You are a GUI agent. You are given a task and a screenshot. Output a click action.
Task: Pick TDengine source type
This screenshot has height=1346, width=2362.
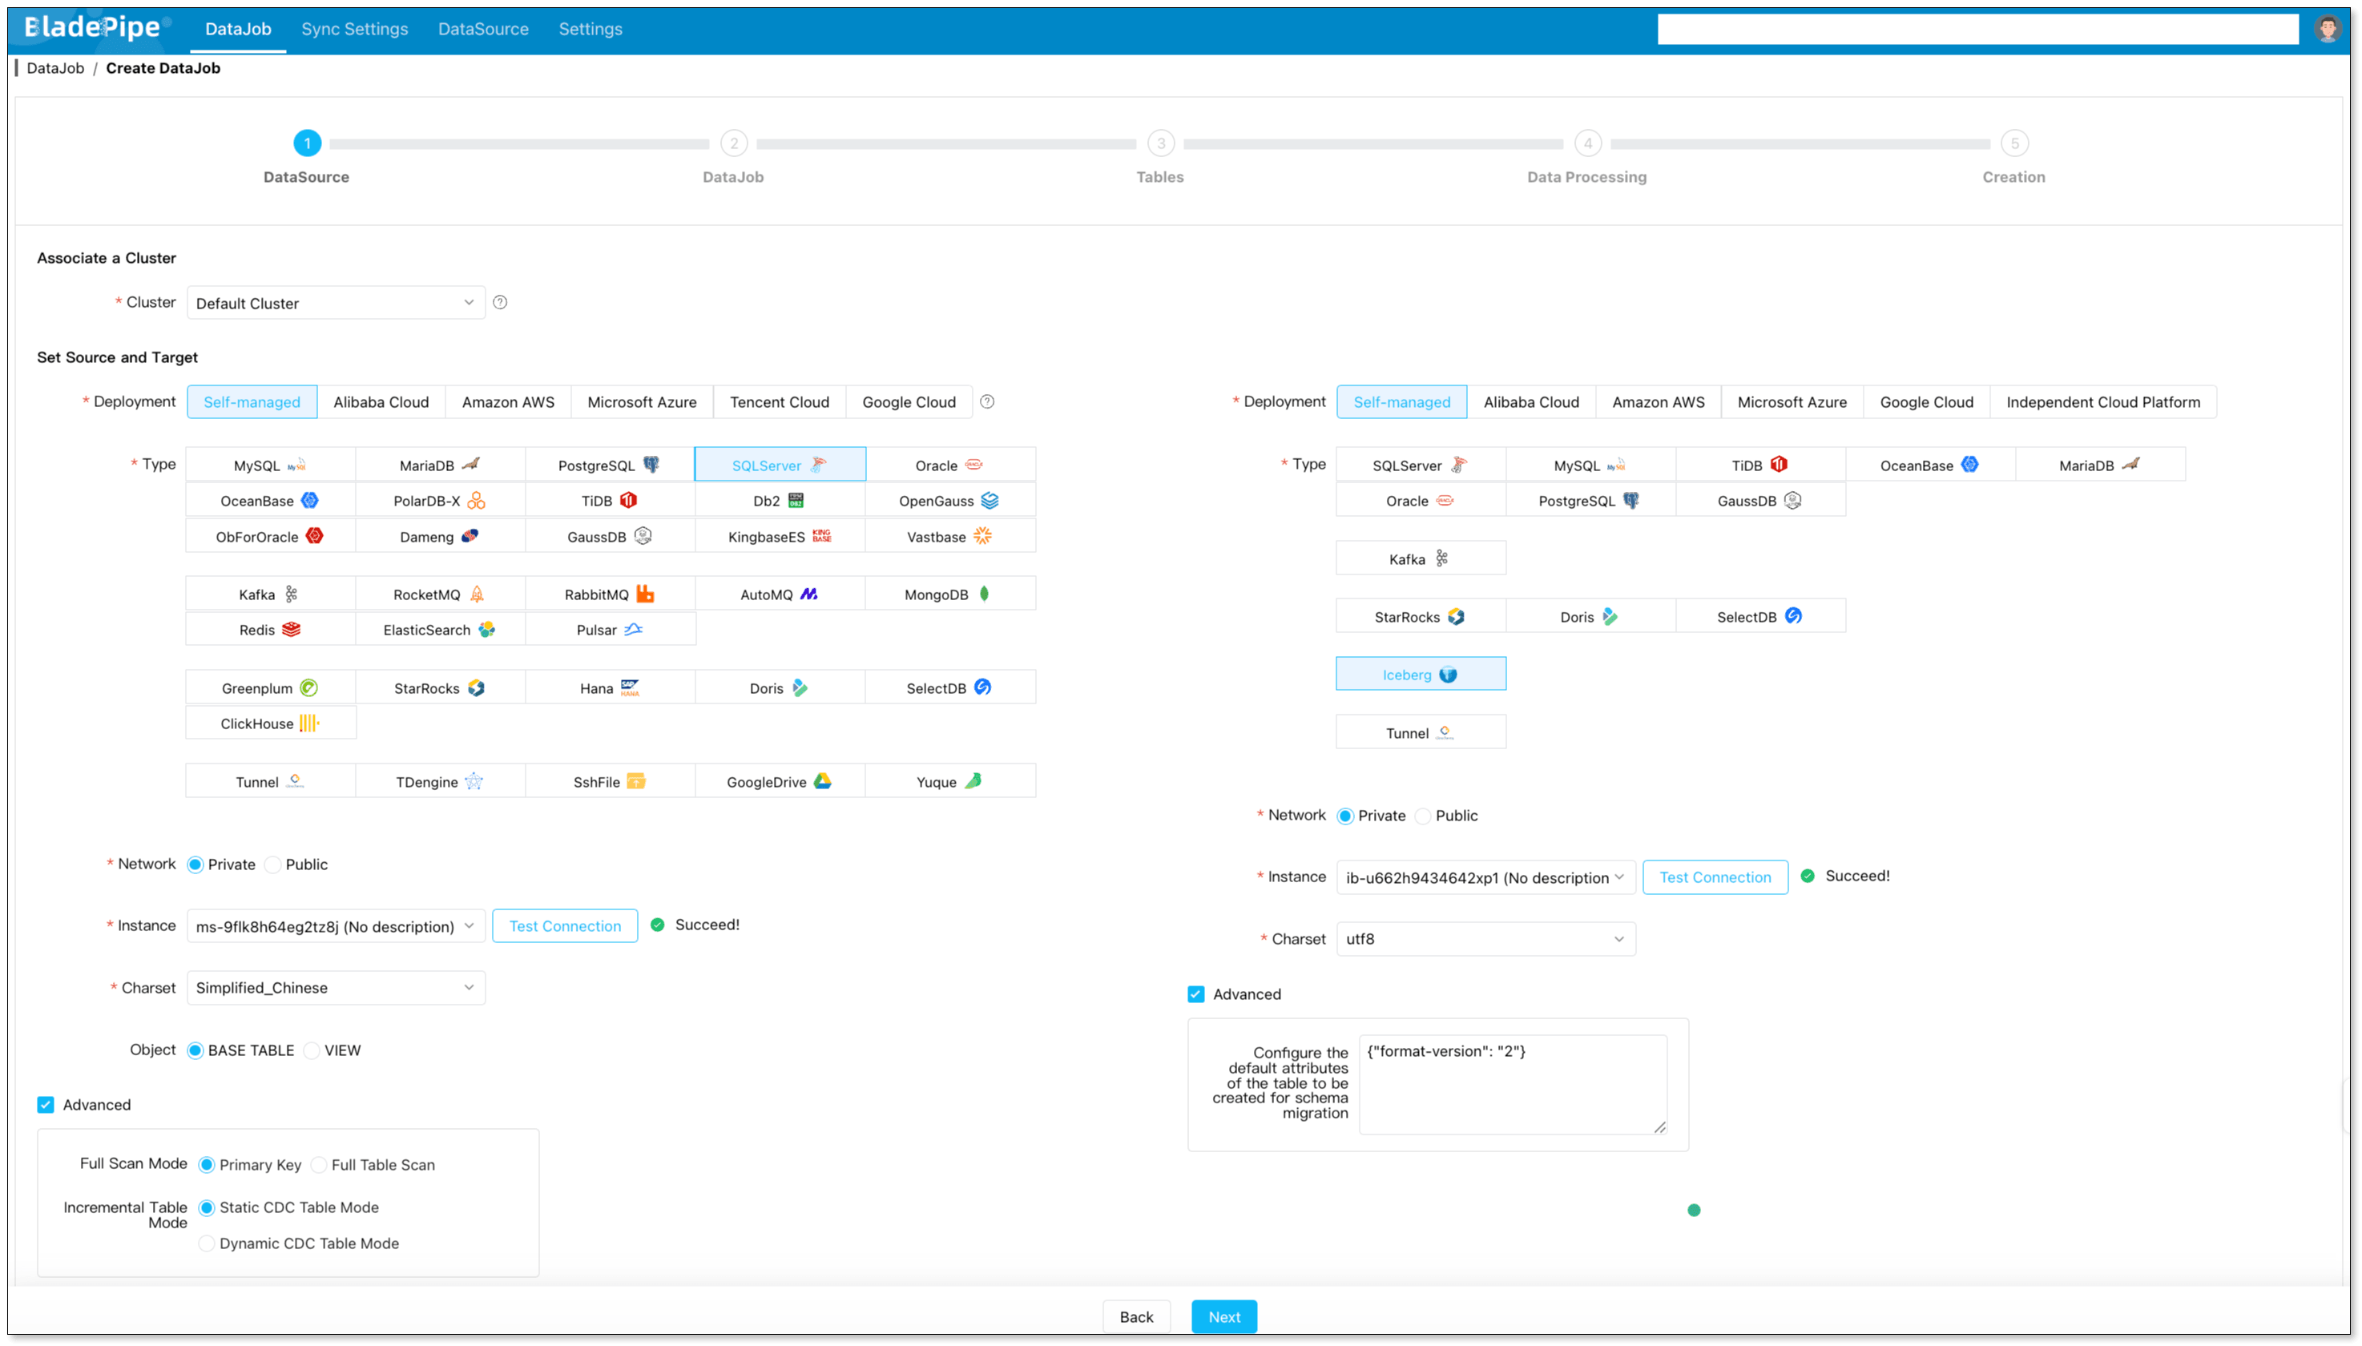click(440, 781)
